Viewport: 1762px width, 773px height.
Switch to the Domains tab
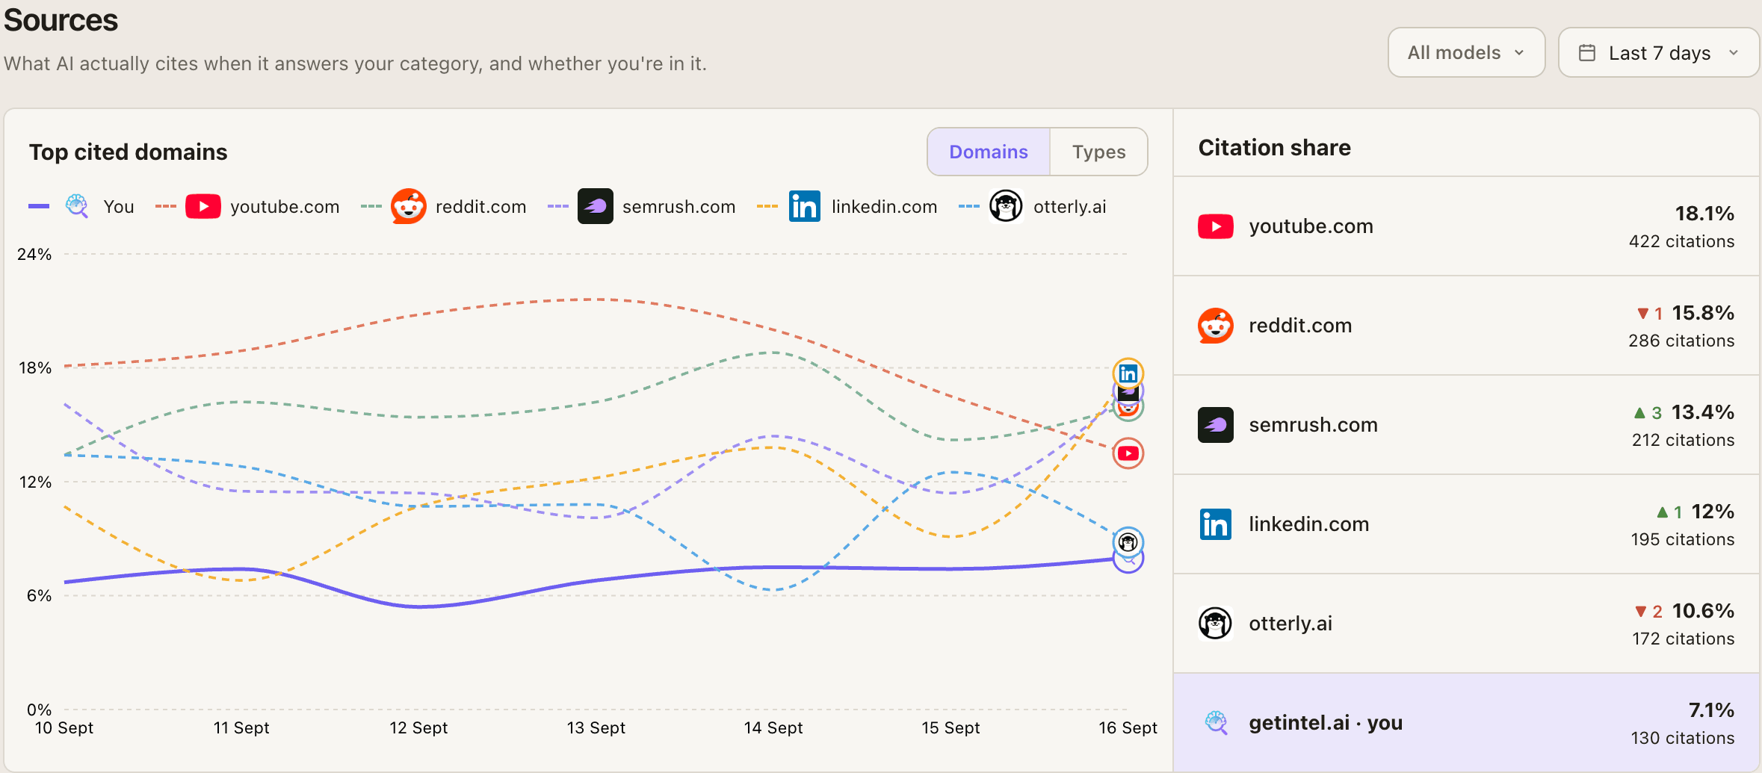click(x=989, y=152)
